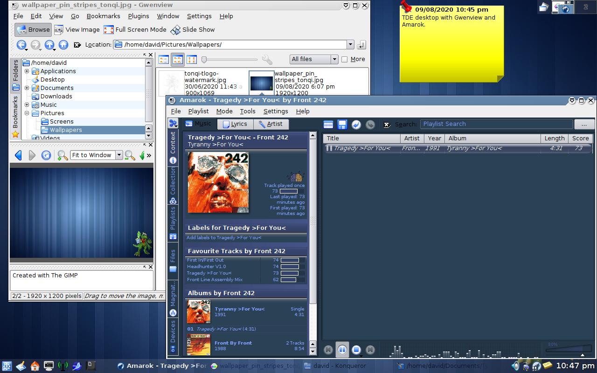Zoom in on the image preview
597x373 pixels.
(x=62, y=155)
